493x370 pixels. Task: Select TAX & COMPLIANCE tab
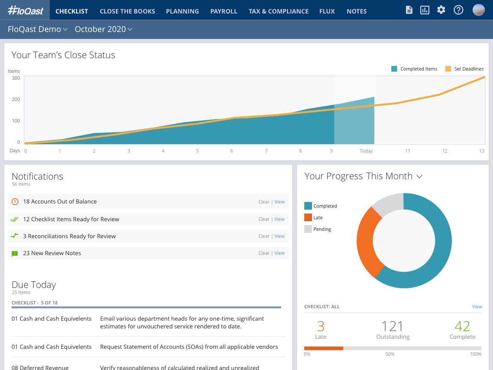pyautogui.click(x=278, y=11)
